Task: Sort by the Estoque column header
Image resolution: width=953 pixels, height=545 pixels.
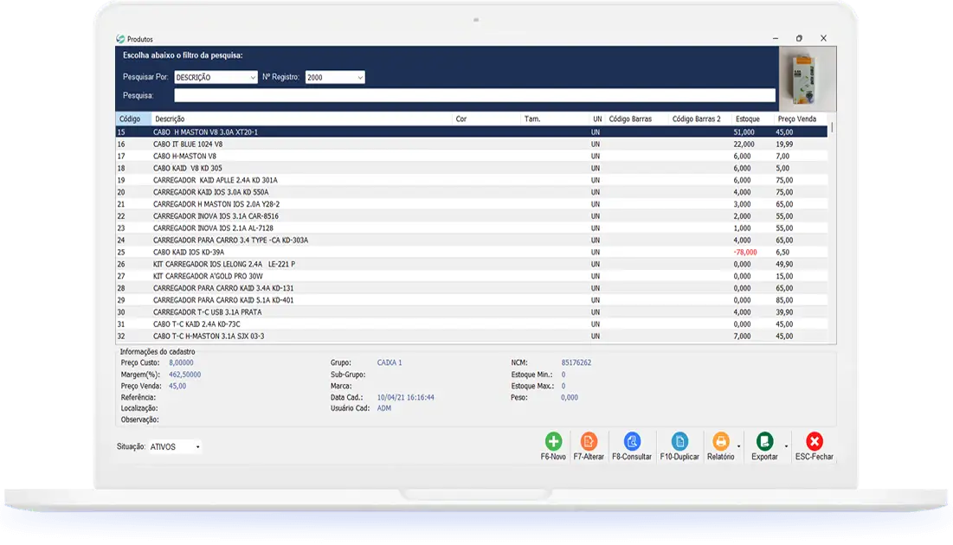Action: 747,119
